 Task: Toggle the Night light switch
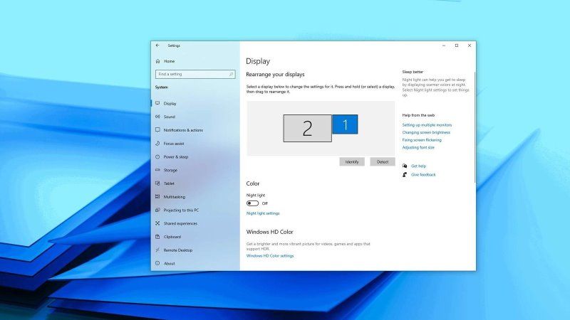pos(253,203)
